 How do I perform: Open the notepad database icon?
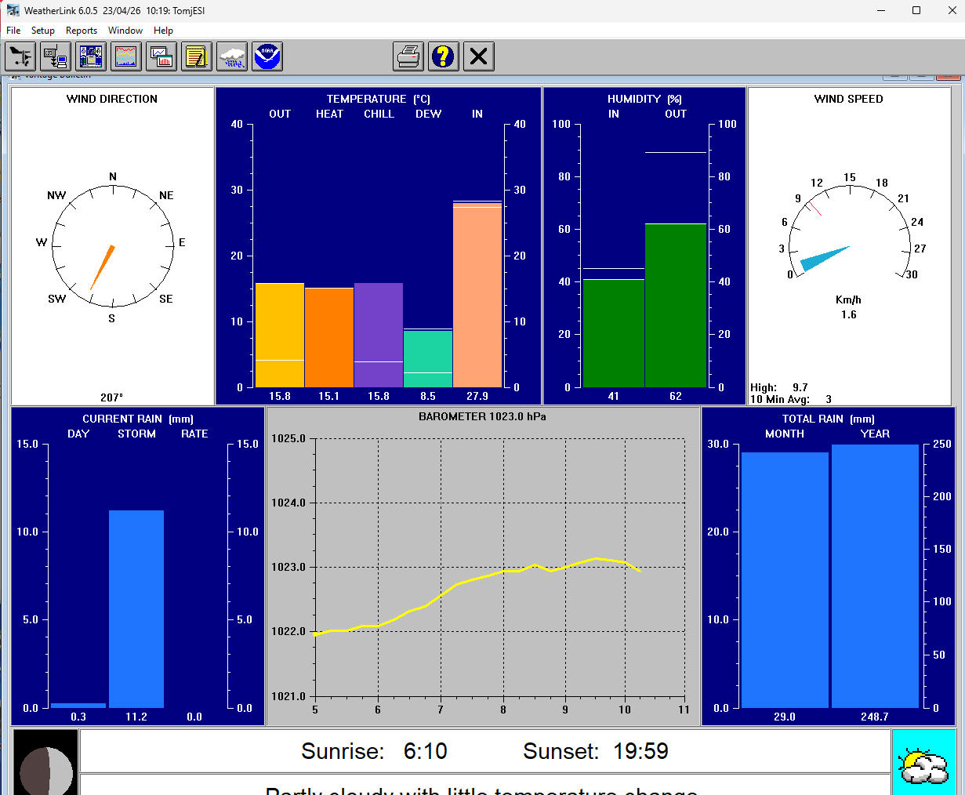coord(197,56)
